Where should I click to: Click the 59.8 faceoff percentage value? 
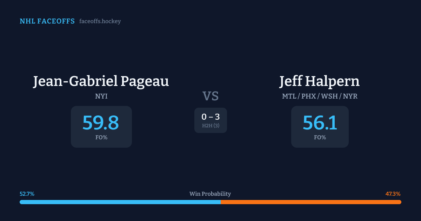pyautogui.click(x=101, y=123)
